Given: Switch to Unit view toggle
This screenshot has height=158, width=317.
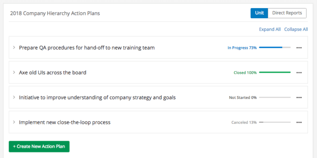Looking at the screenshot, I should coord(259,13).
